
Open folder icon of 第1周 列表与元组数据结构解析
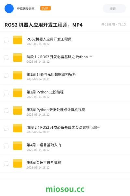[x=18, y=75]
